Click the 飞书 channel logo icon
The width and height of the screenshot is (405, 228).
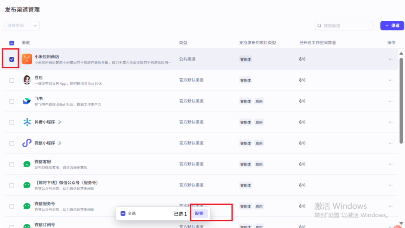point(27,101)
